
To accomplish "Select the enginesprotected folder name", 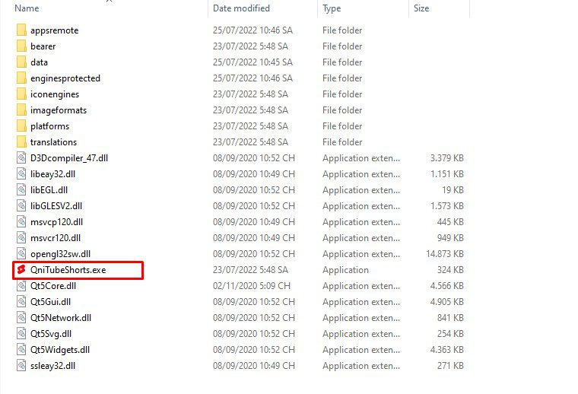I will click(x=65, y=78).
